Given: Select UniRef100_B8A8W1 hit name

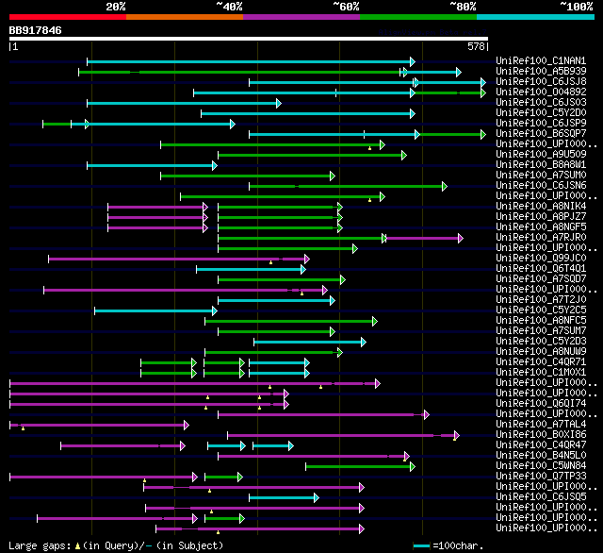Looking at the screenshot, I should pyautogui.click(x=541, y=165).
